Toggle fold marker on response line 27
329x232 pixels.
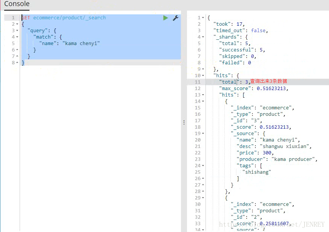coord(203,185)
